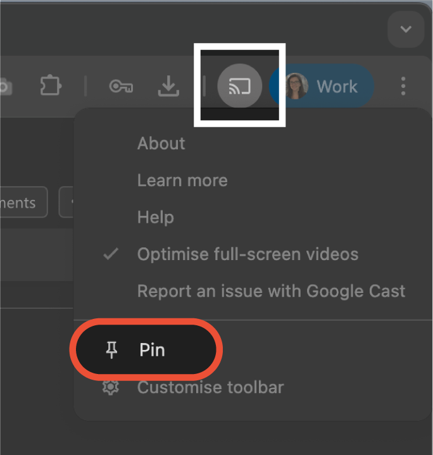Click the gear icon beside Customise toolbar
The width and height of the screenshot is (433, 455).
pyautogui.click(x=111, y=387)
